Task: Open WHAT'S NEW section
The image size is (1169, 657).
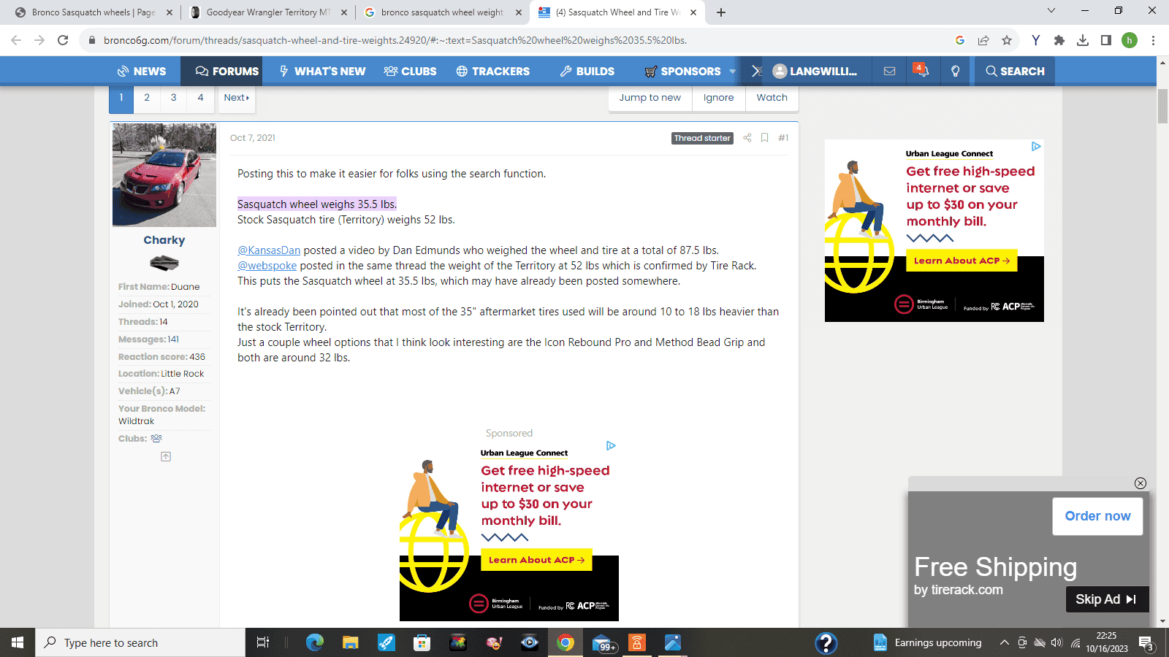Action: pos(322,71)
